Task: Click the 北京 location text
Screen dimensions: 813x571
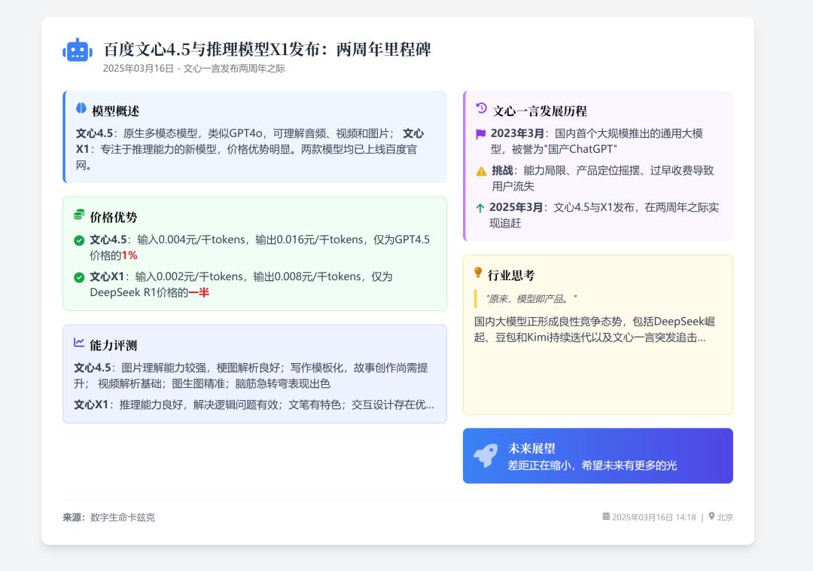Action: point(726,517)
